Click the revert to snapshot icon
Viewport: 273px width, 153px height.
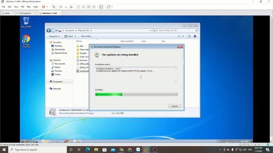point(66,7)
